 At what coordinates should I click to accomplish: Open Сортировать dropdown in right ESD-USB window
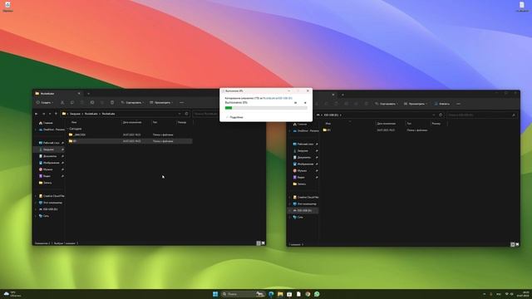(x=387, y=104)
